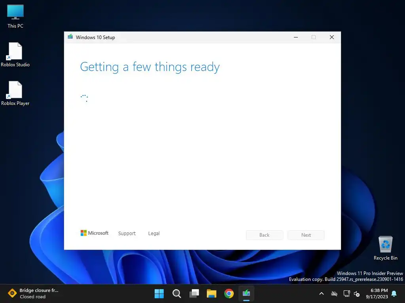Minimize the Windows 10 Setup window
405x303 pixels.
pos(296,37)
